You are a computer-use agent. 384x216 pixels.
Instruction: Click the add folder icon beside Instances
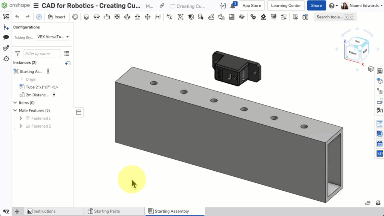point(67,63)
